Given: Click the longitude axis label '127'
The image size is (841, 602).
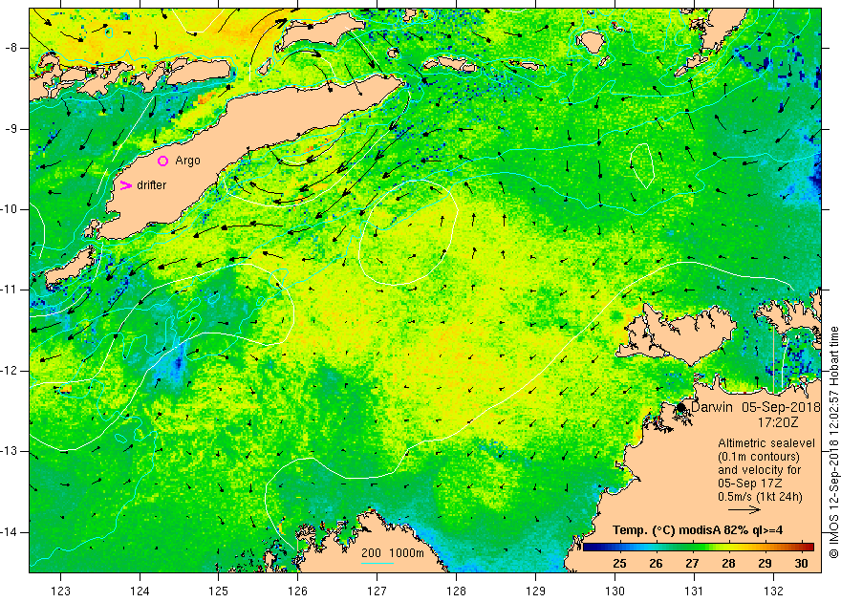Looking at the screenshot, I should tap(377, 591).
